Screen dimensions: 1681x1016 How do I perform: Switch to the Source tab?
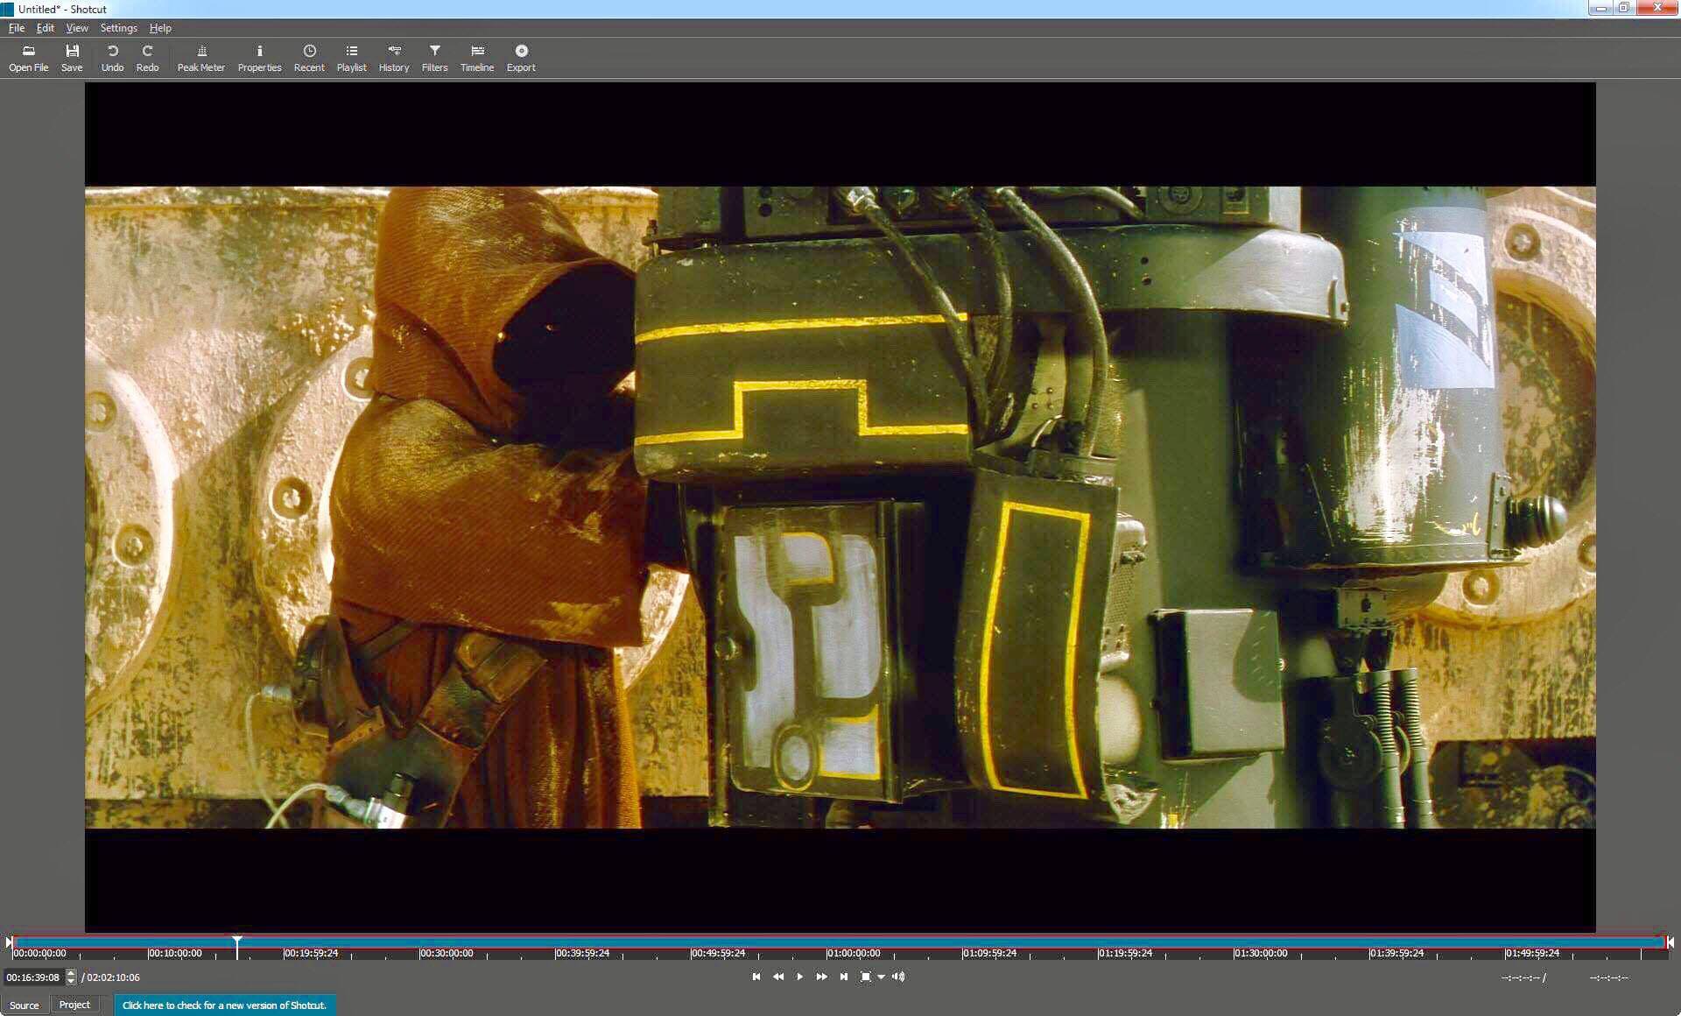coord(25,1005)
